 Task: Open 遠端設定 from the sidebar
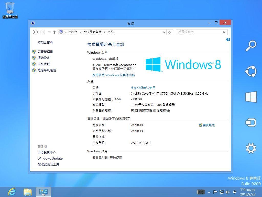(44, 58)
